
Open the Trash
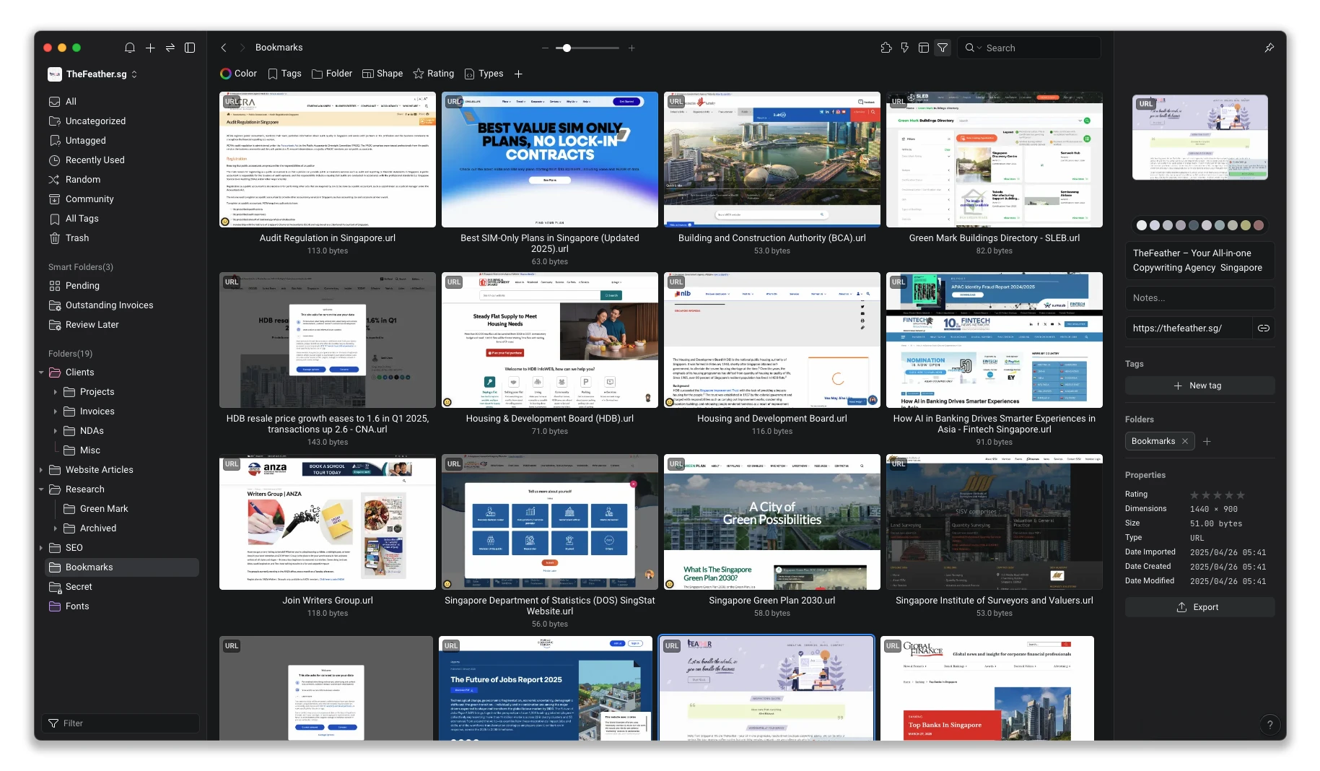121,238
